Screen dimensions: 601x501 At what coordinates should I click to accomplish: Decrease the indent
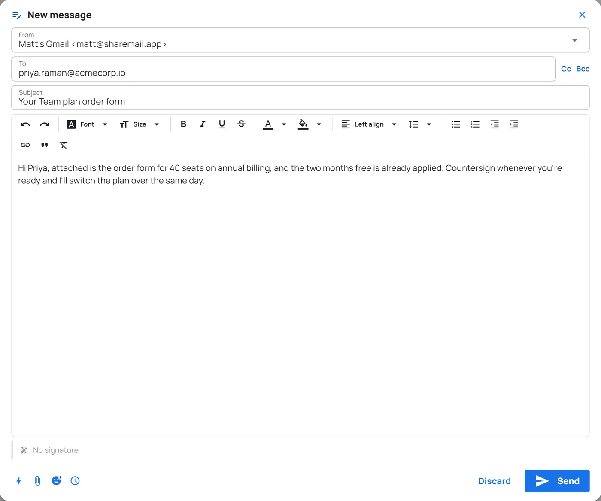pyautogui.click(x=495, y=124)
